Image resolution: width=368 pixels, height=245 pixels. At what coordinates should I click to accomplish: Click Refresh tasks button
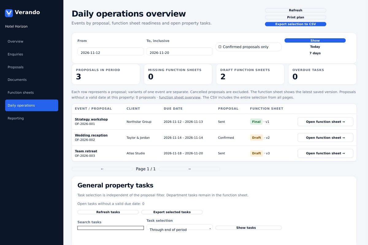(108, 212)
